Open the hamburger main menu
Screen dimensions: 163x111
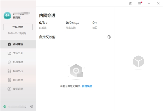tap(140, 3)
